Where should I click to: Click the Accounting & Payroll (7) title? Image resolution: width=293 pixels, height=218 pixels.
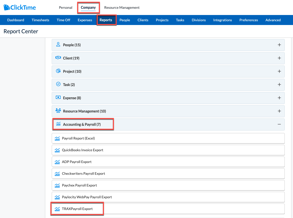[82, 124]
